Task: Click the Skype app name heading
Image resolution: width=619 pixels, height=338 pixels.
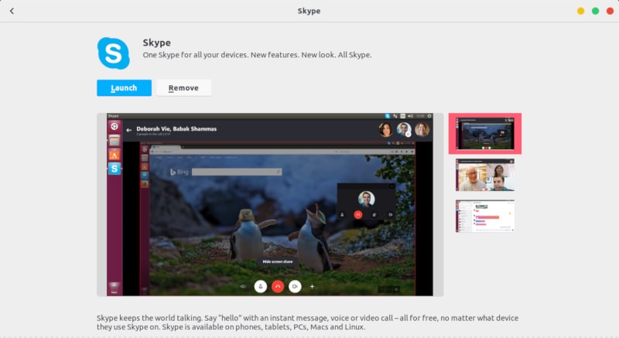Action: point(157,43)
